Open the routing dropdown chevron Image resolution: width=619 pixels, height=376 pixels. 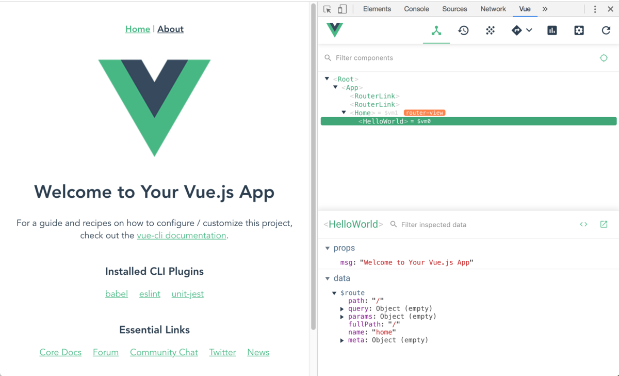[x=529, y=30]
